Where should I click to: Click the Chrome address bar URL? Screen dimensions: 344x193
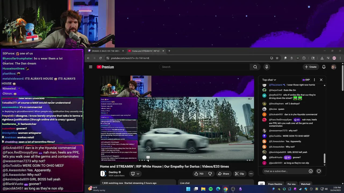pyautogui.click(x=130, y=58)
